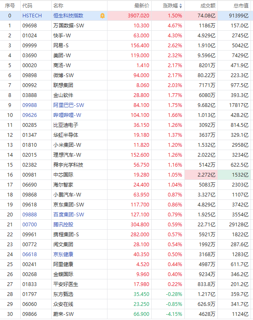This screenshot has width=253, height=320.
Task: Select the 网易-S row name
Action: [61, 46]
